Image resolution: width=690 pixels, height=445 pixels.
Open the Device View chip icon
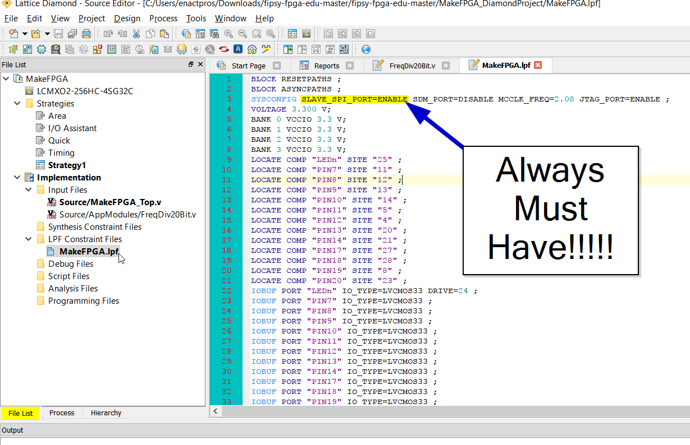42,49
